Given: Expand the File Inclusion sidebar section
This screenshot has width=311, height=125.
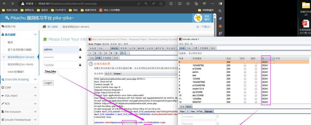Looking at the screenshot, I should click(x=35, y=112).
